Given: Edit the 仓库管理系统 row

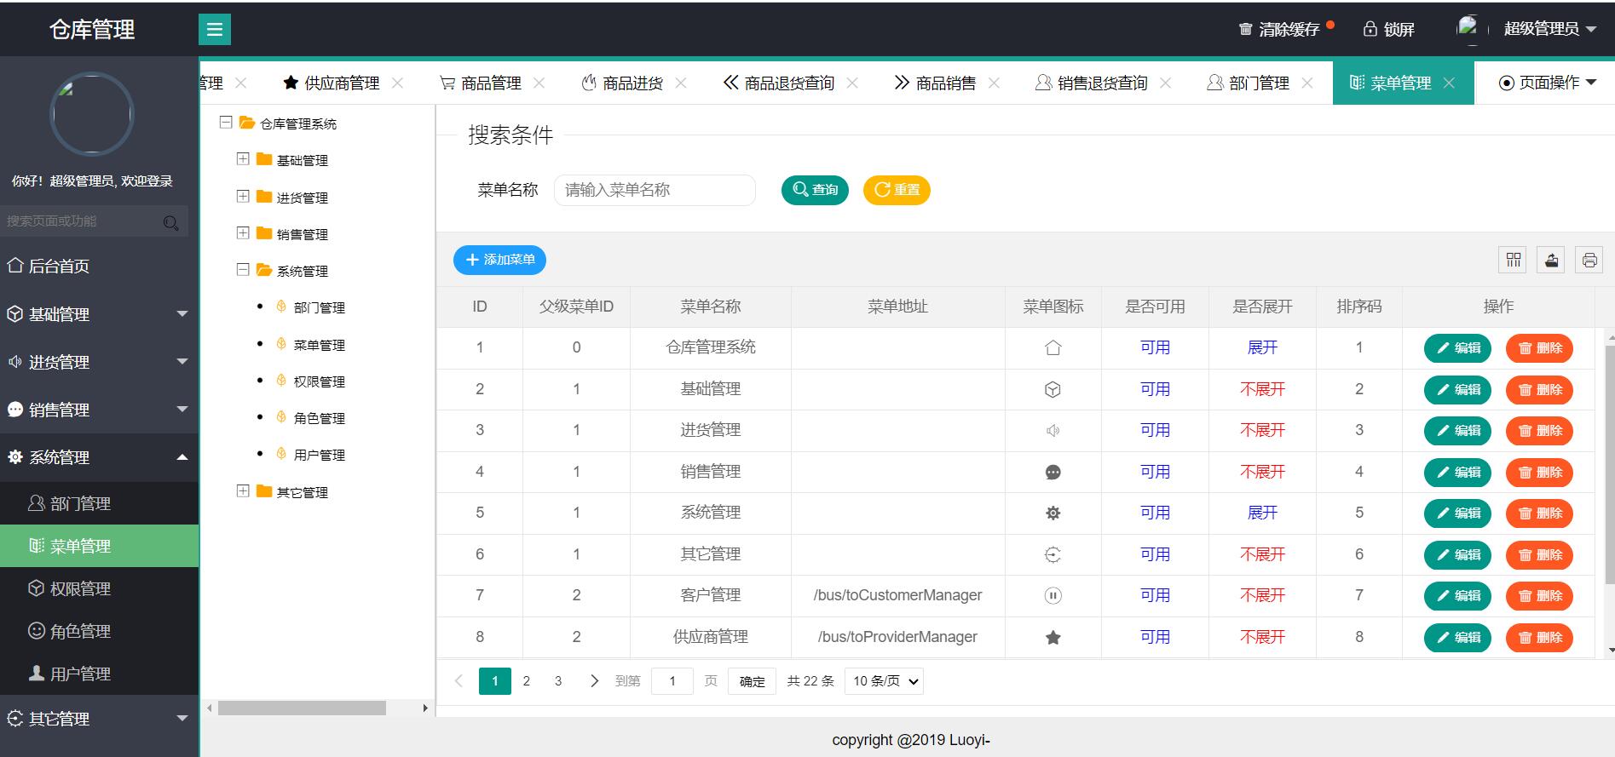Looking at the screenshot, I should pos(1457,348).
